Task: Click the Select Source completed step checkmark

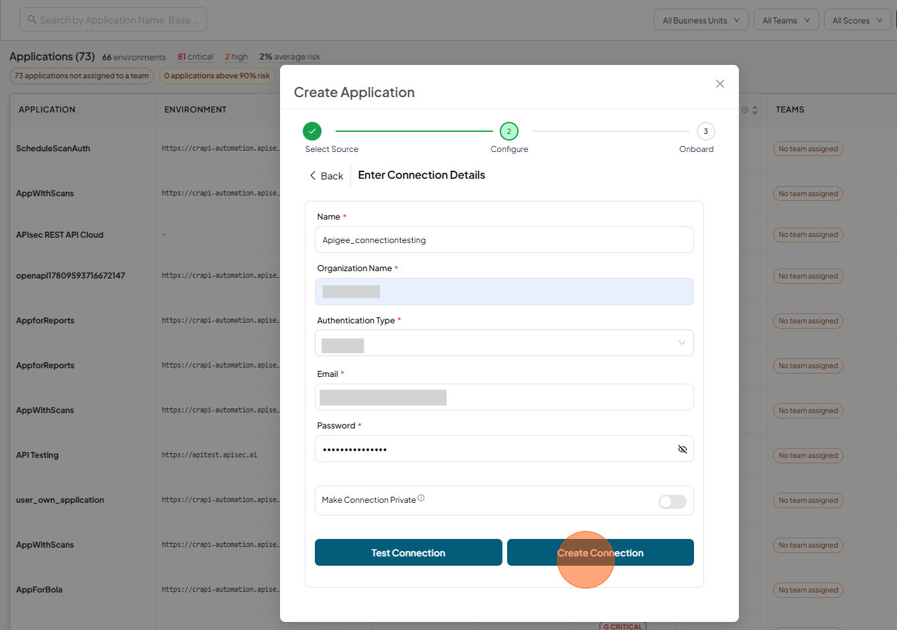Action: tap(312, 131)
